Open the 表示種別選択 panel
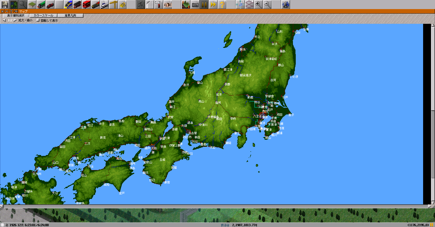This screenshot has height=227, width=435. click(16, 16)
